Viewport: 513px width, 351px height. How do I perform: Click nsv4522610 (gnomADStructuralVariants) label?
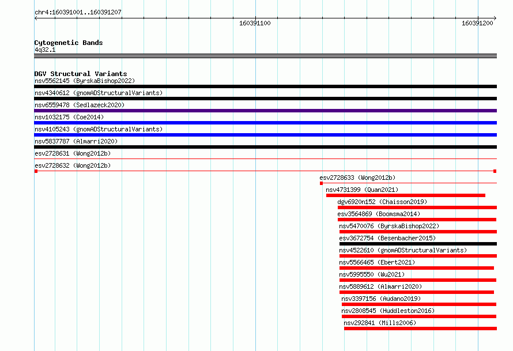coord(403,250)
